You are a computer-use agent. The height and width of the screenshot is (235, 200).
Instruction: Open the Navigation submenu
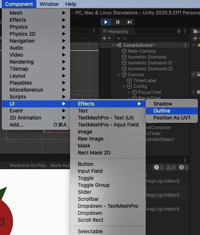coord(36,41)
